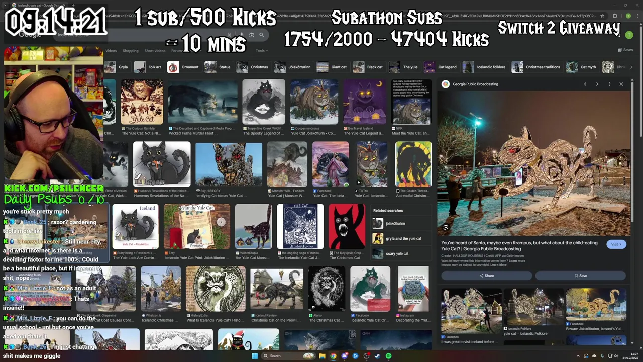Click the next image arrow in preview panel

(597, 84)
